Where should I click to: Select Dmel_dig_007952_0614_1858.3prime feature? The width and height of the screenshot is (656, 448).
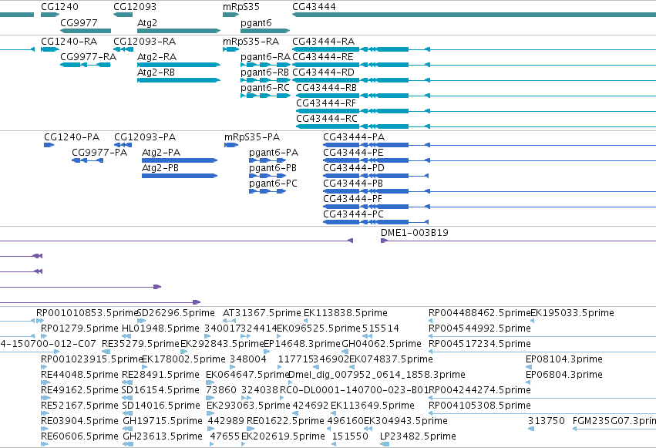291,382
